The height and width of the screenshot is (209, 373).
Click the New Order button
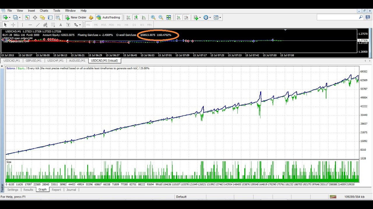click(76, 17)
